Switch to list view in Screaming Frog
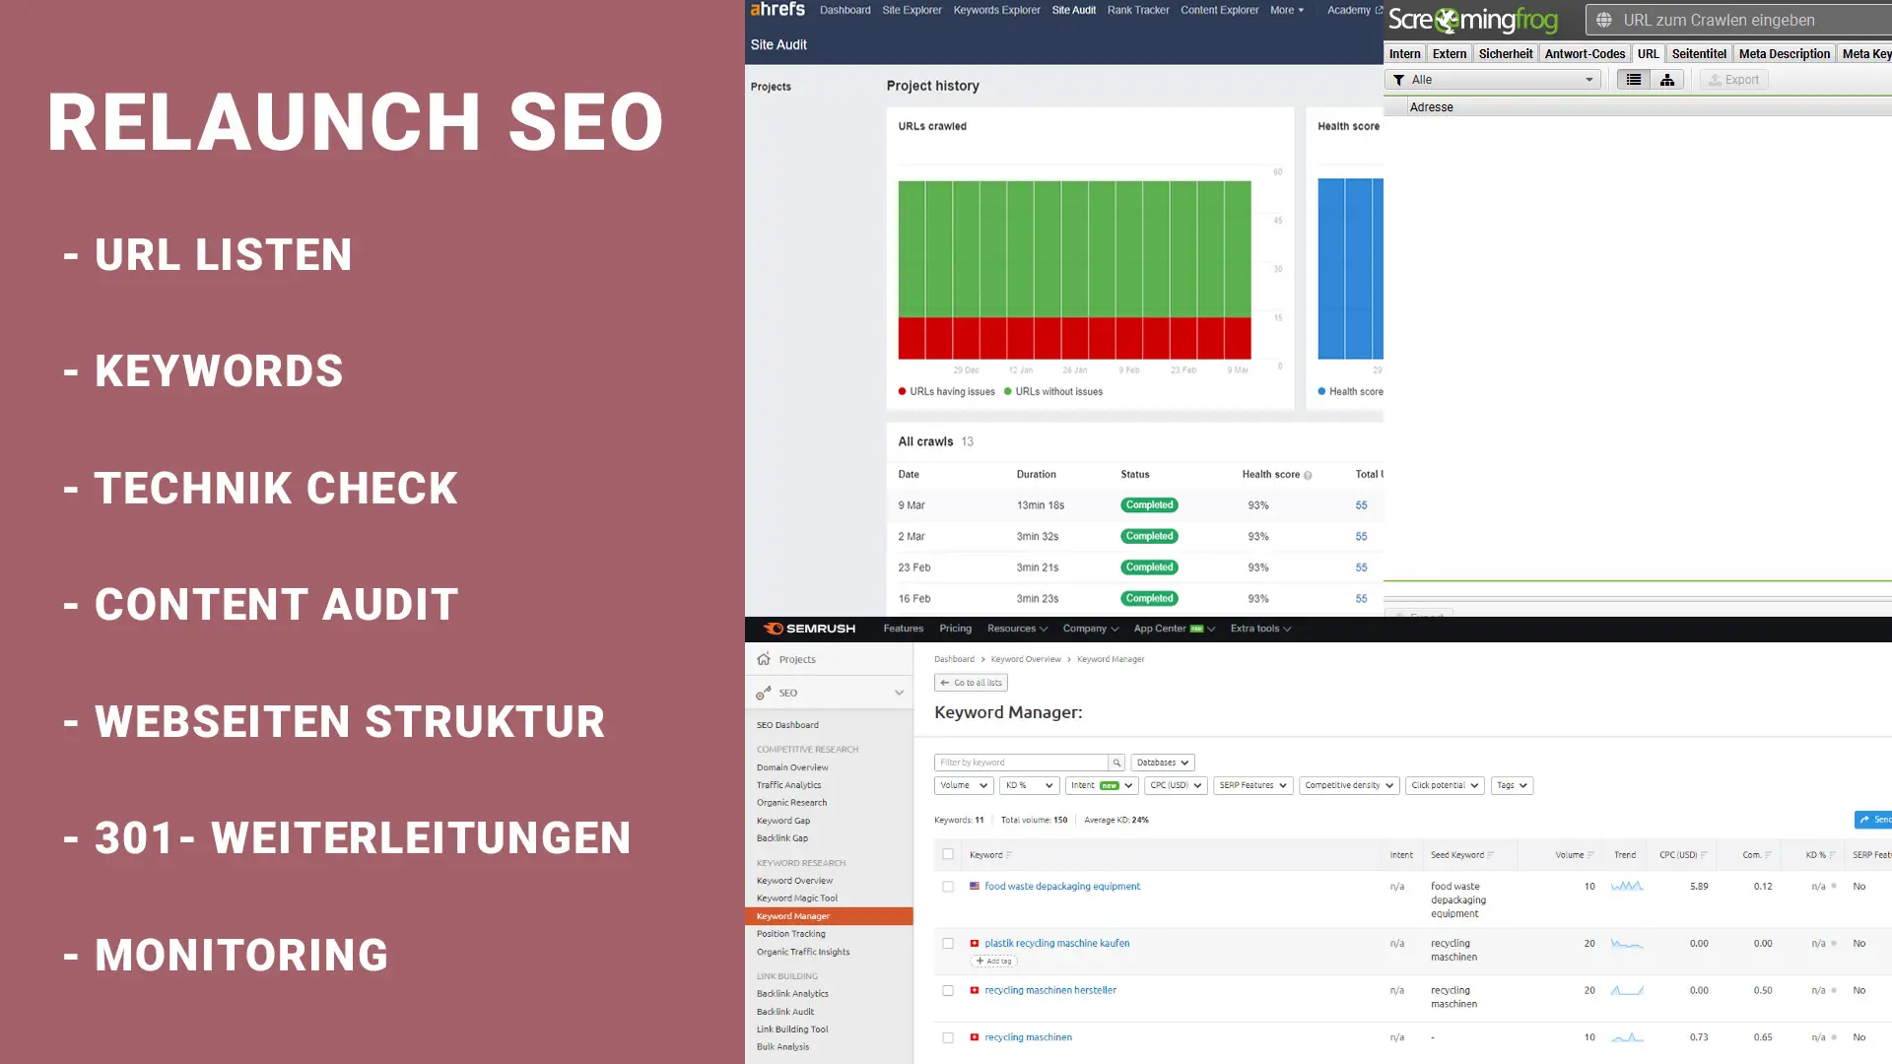Screen dimensions: 1892x1064 coord(1634,80)
